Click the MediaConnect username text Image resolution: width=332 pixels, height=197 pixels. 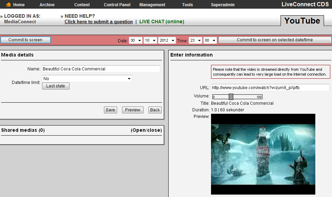point(20,22)
